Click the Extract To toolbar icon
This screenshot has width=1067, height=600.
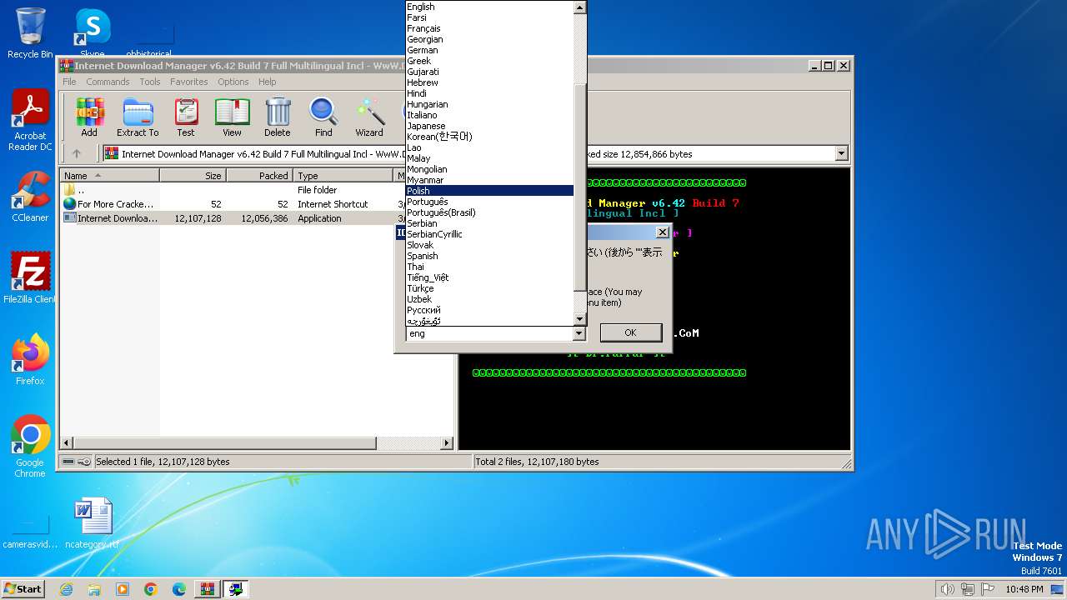[138, 117]
